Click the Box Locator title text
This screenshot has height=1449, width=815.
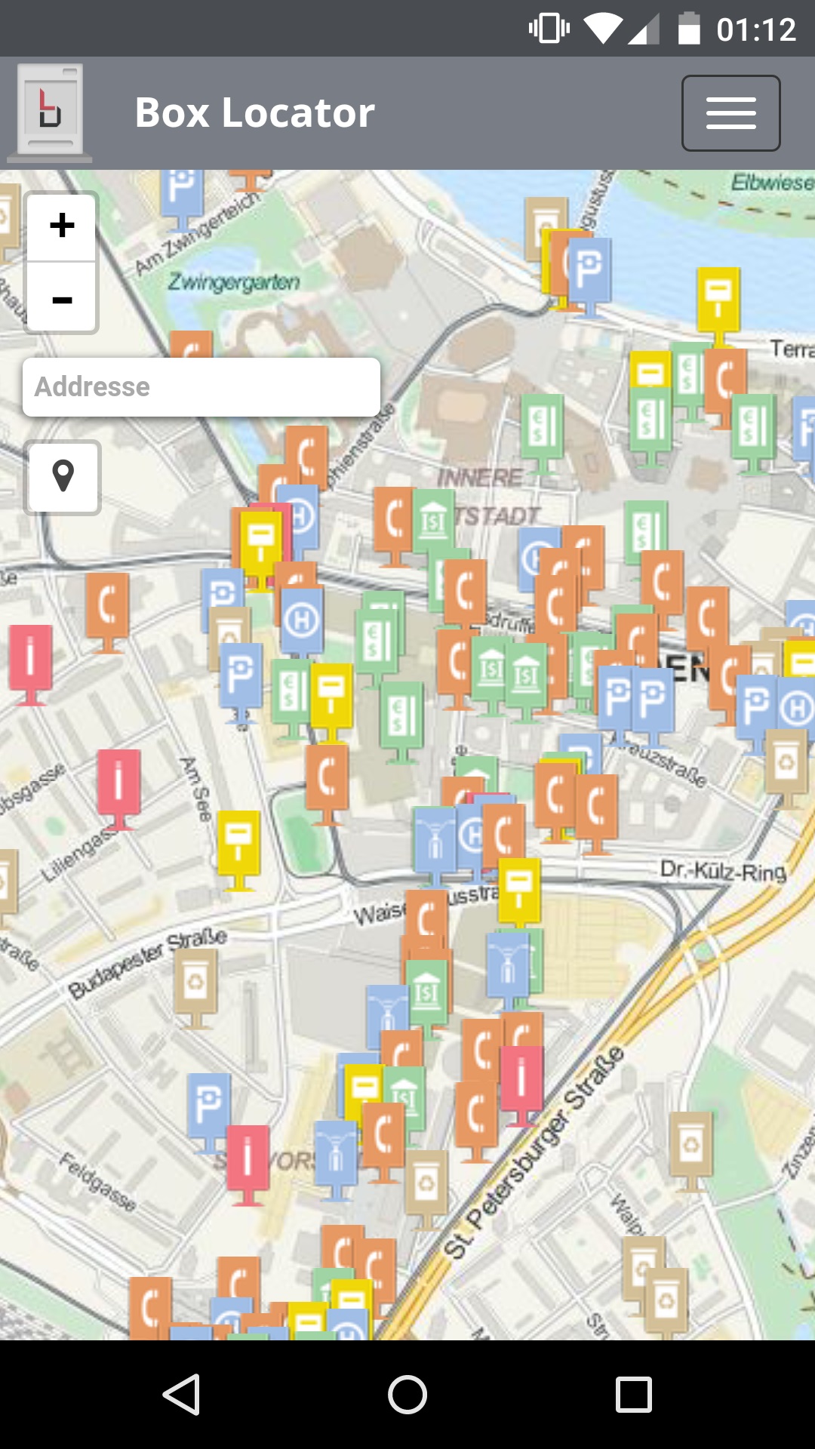click(x=254, y=113)
